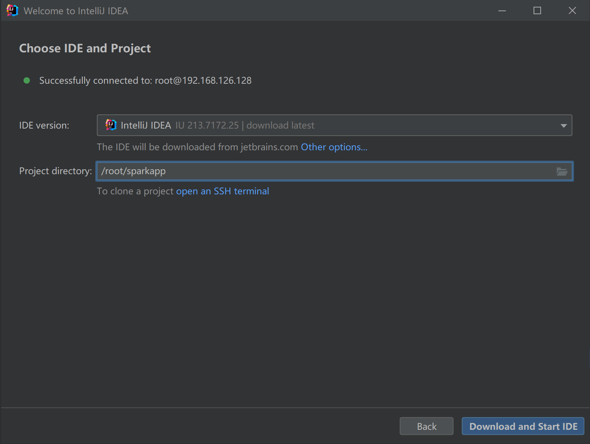This screenshot has width=590, height=444.
Task: Click the browse folder icon in Project directory
Action: (x=562, y=172)
